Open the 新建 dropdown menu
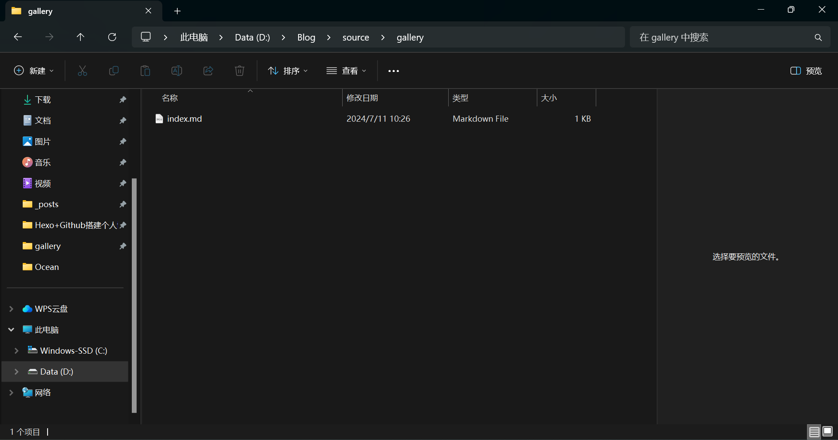This screenshot has height=440, width=838. tap(34, 71)
